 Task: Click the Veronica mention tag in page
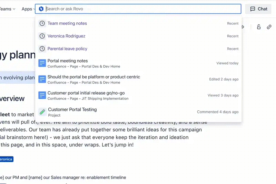[6, 159]
